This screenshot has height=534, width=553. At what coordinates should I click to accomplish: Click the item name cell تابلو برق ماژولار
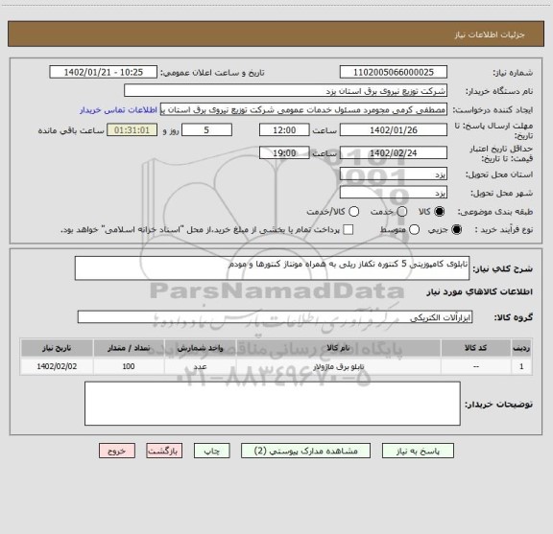point(338,366)
